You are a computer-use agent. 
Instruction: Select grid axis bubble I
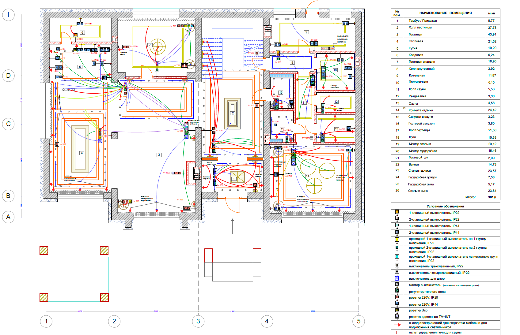tap(8, 15)
